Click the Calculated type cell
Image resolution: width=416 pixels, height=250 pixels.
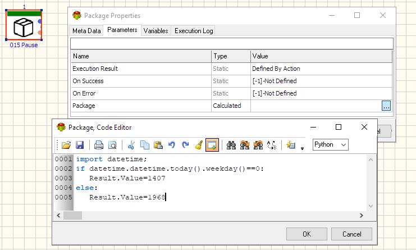[231, 106]
